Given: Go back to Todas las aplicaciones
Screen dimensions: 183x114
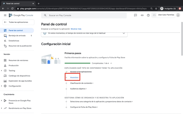Looking at the screenshot, I should [x=18, y=22].
